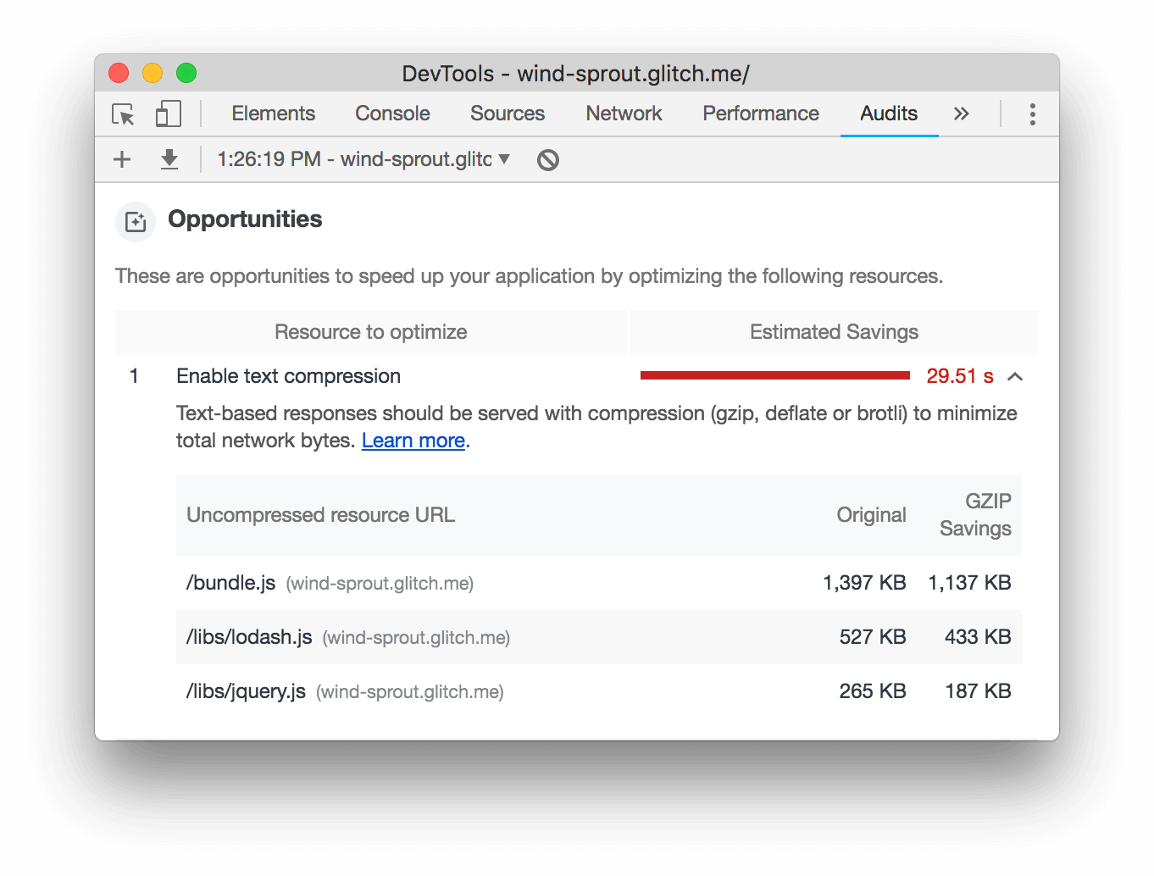This screenshot has width=1154, height=876.
Task: Click the Opportunities section icon
Action: click(x=135, y=221)
